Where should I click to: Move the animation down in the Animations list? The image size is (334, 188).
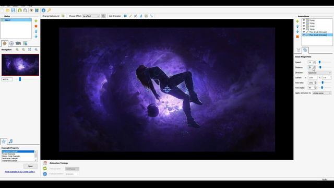[297, 31]
